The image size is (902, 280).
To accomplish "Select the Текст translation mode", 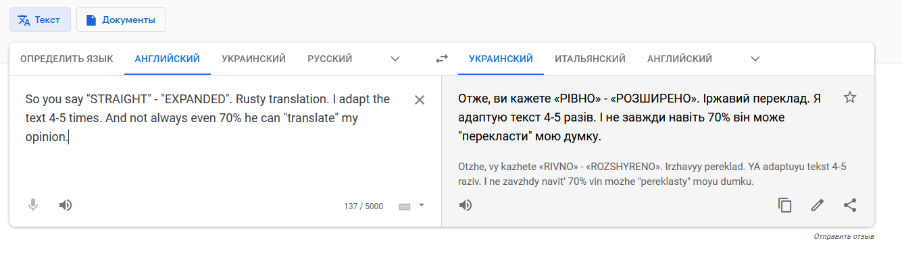I will pyautogui.click(x=40, y=20).
